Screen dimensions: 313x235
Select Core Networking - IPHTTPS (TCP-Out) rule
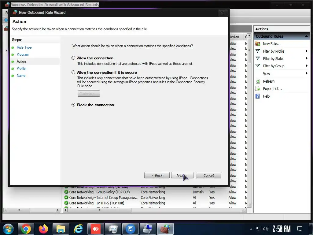click(x=97, y=203)
